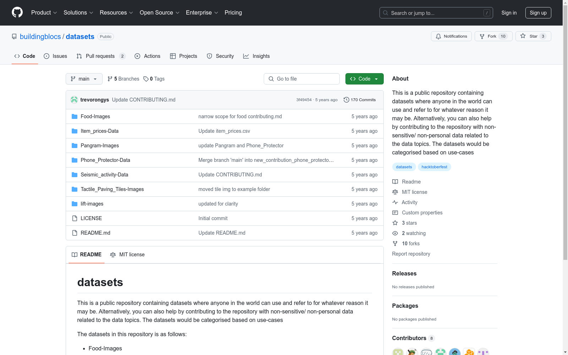568x355 pixels.
Task: Click the Custom properties note icon
Action: click(395, 213)
